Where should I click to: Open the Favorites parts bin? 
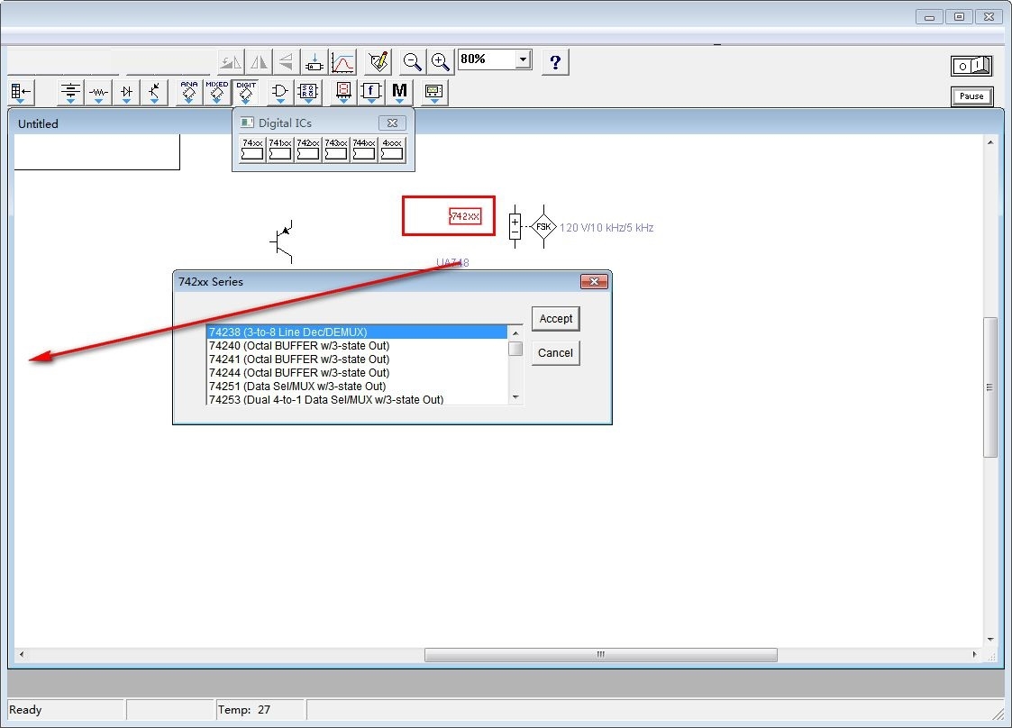pos(22,92)
